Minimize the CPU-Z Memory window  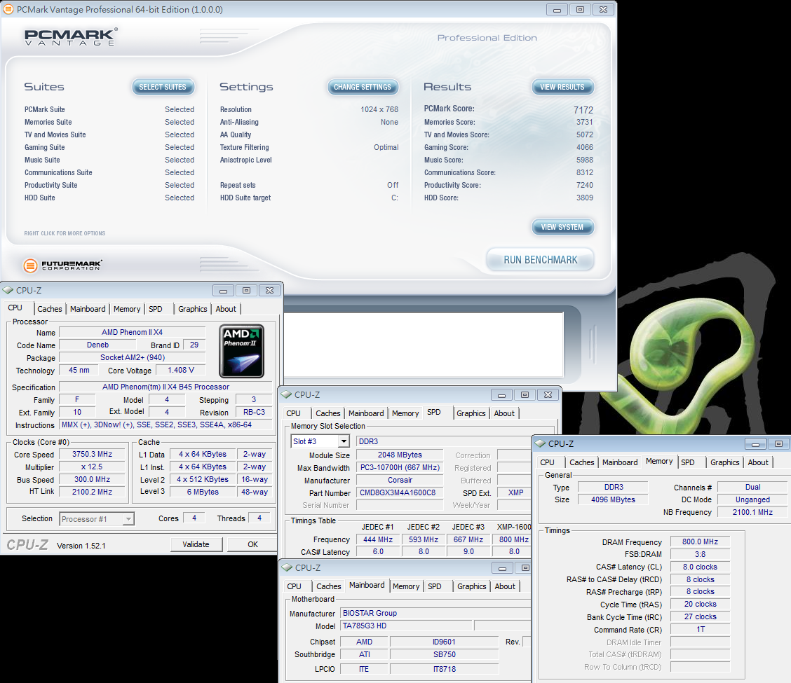pyautogui.click(x=755, y=443)
